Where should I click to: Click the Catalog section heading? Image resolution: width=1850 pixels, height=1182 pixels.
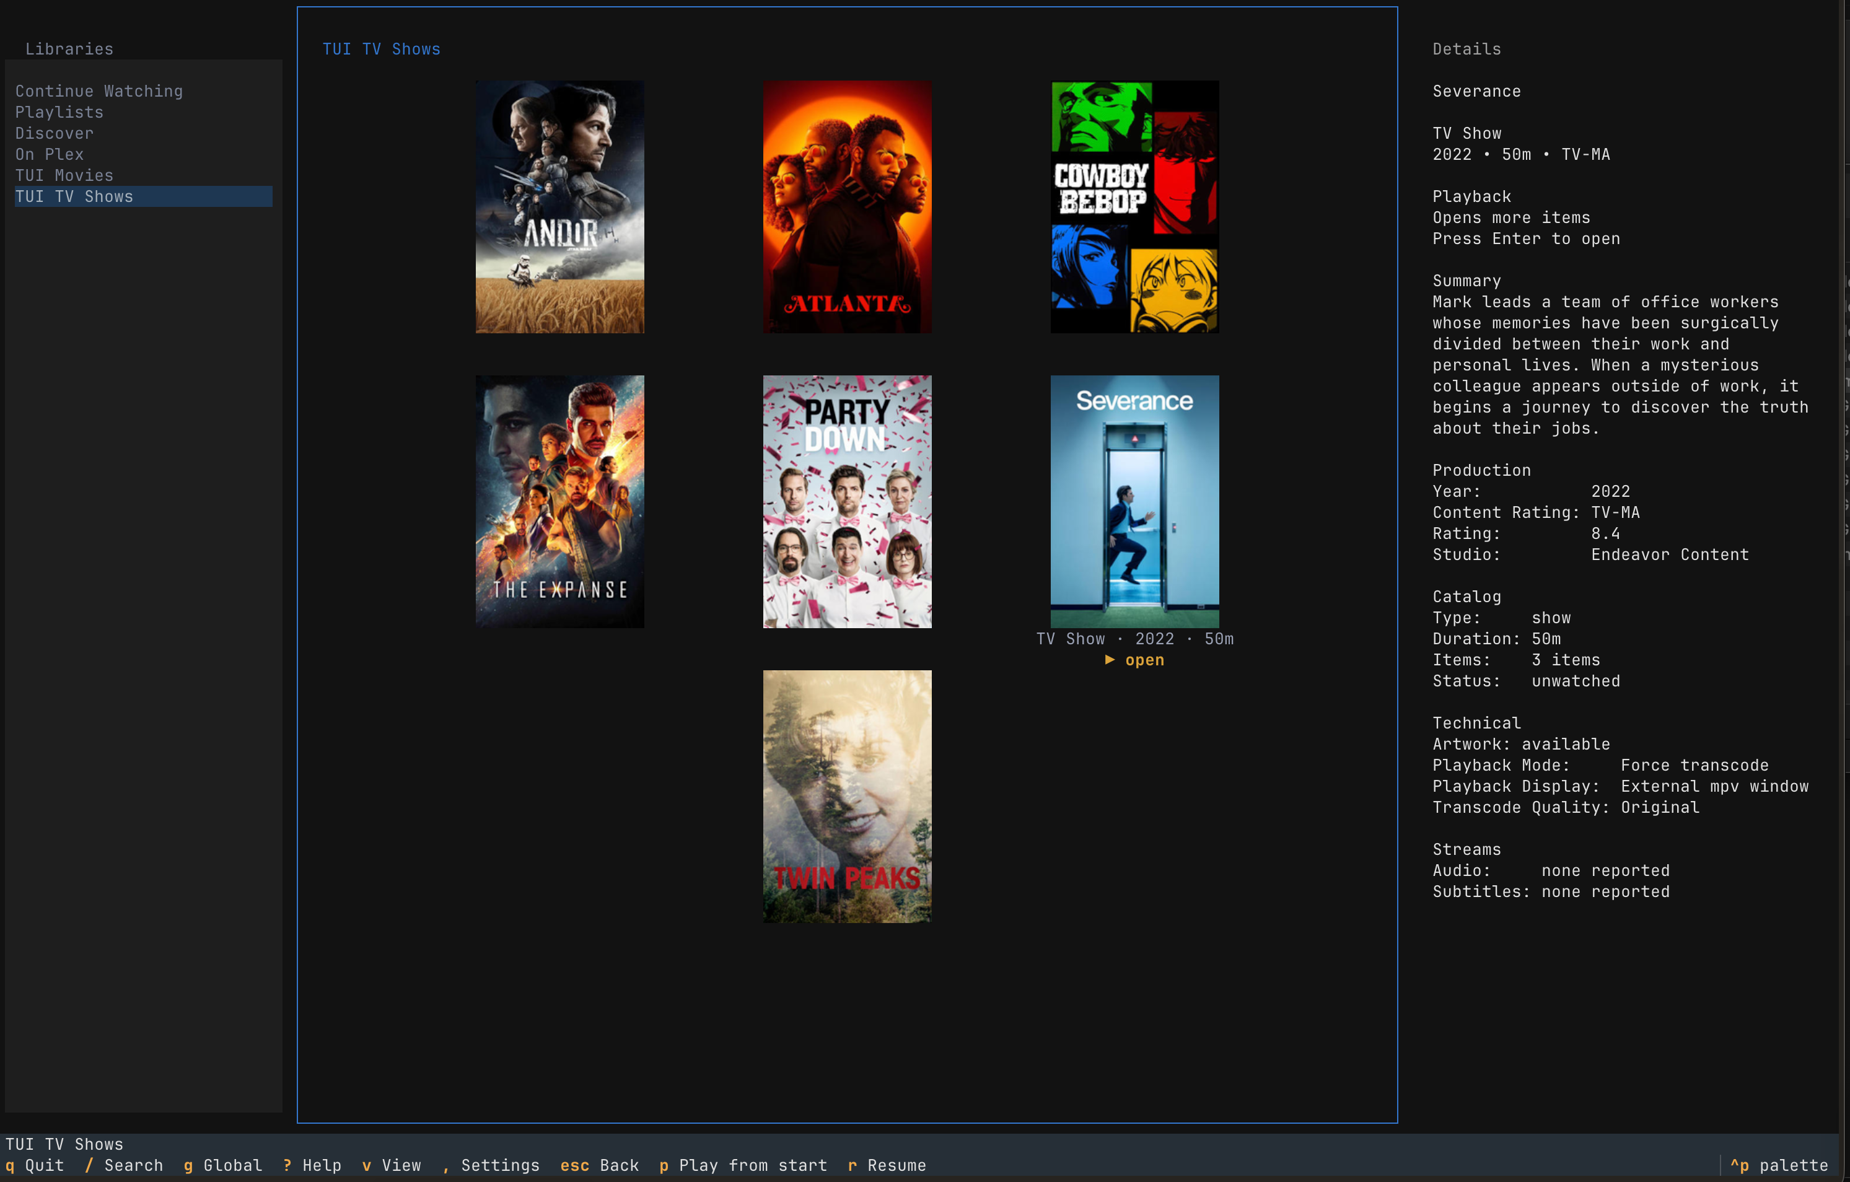coord(1466,597)
